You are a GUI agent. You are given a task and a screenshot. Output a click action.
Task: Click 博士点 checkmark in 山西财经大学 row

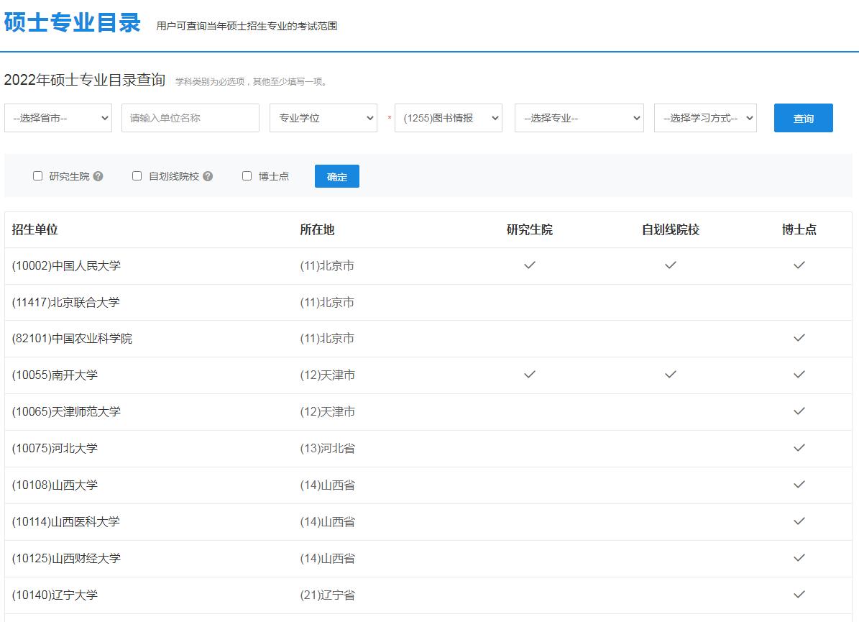(799, 558)
